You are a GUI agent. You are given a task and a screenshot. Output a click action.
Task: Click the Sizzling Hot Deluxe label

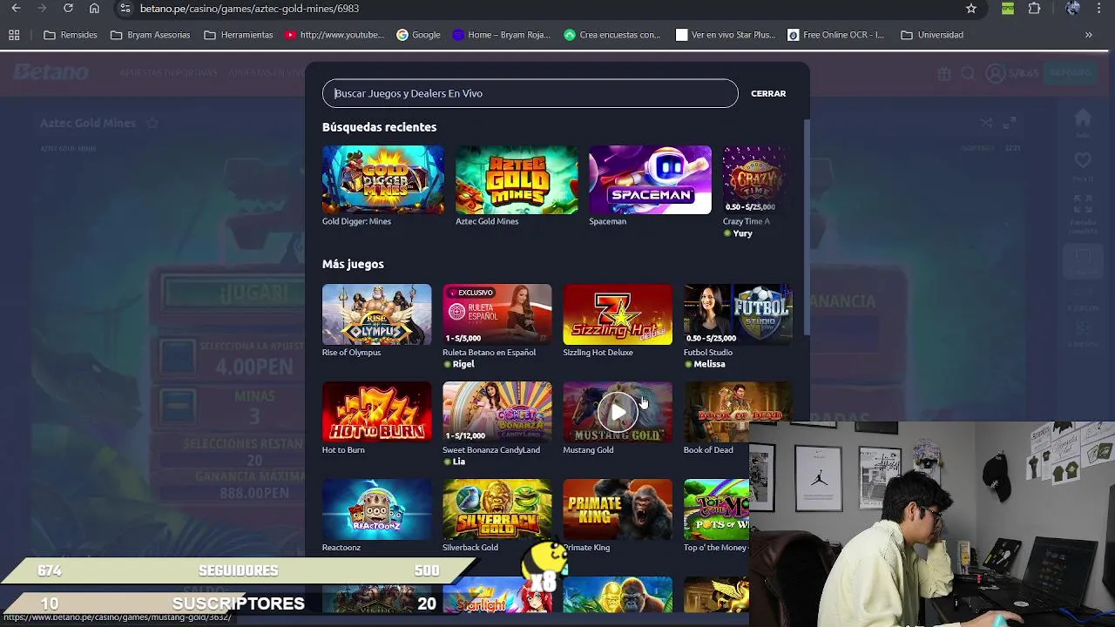[x=598, y=353]
